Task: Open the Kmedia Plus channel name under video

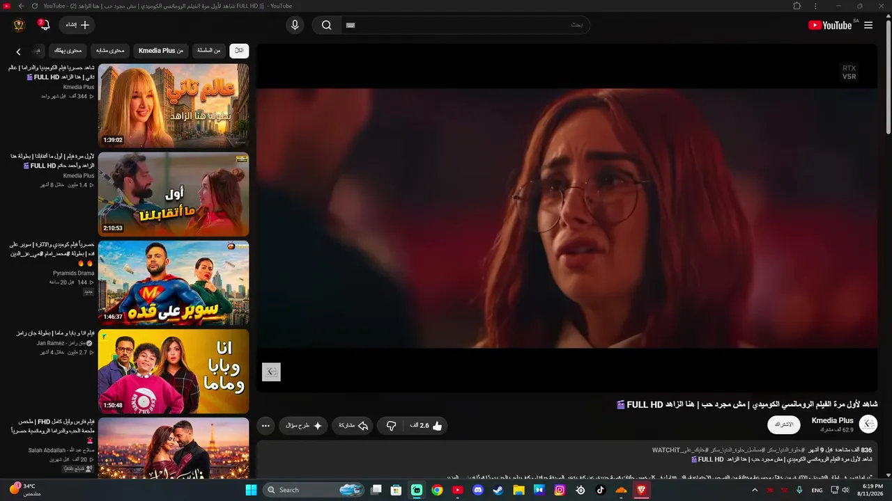Action: coord(832,420)
